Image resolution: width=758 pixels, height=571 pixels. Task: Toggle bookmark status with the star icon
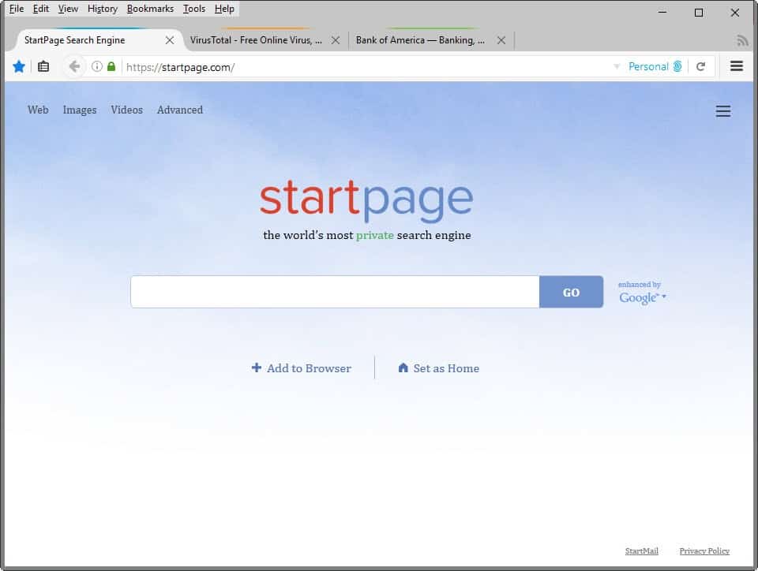point(19,66)
